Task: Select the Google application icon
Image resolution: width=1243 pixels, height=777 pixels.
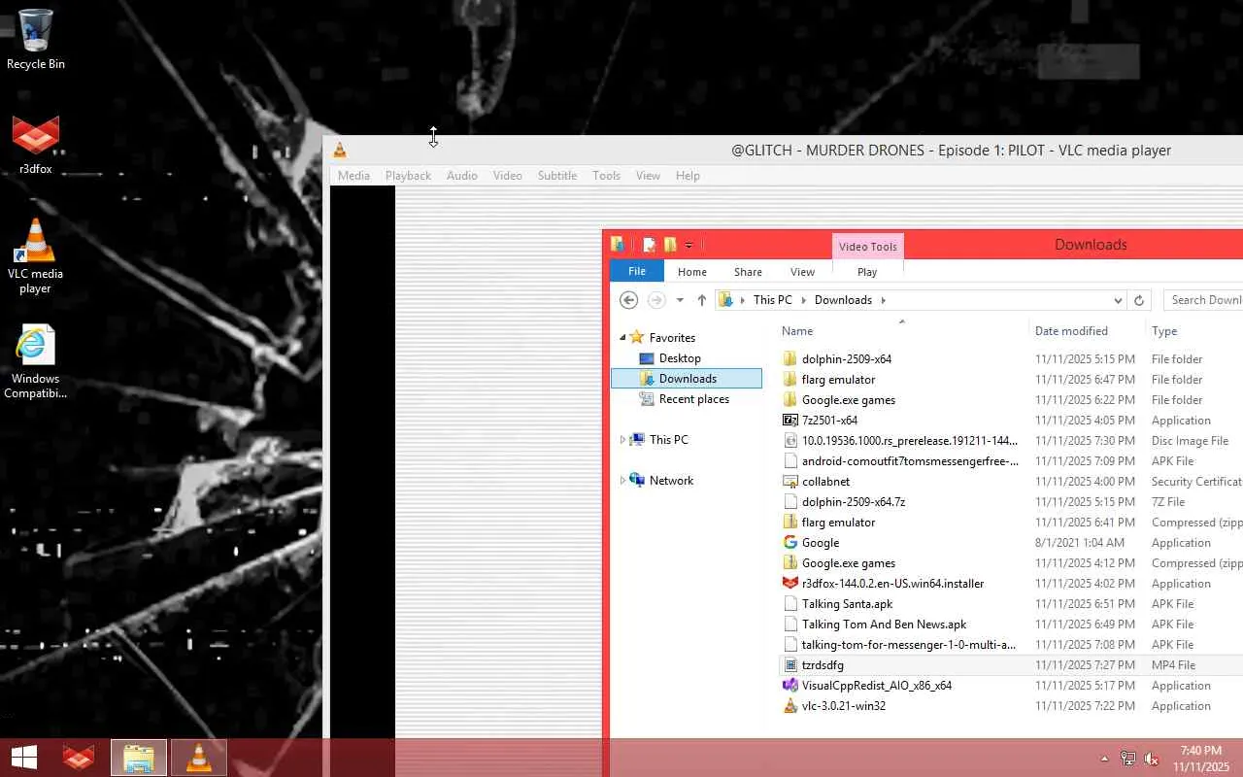Action: pyautogui.click(x=790, y=543)
